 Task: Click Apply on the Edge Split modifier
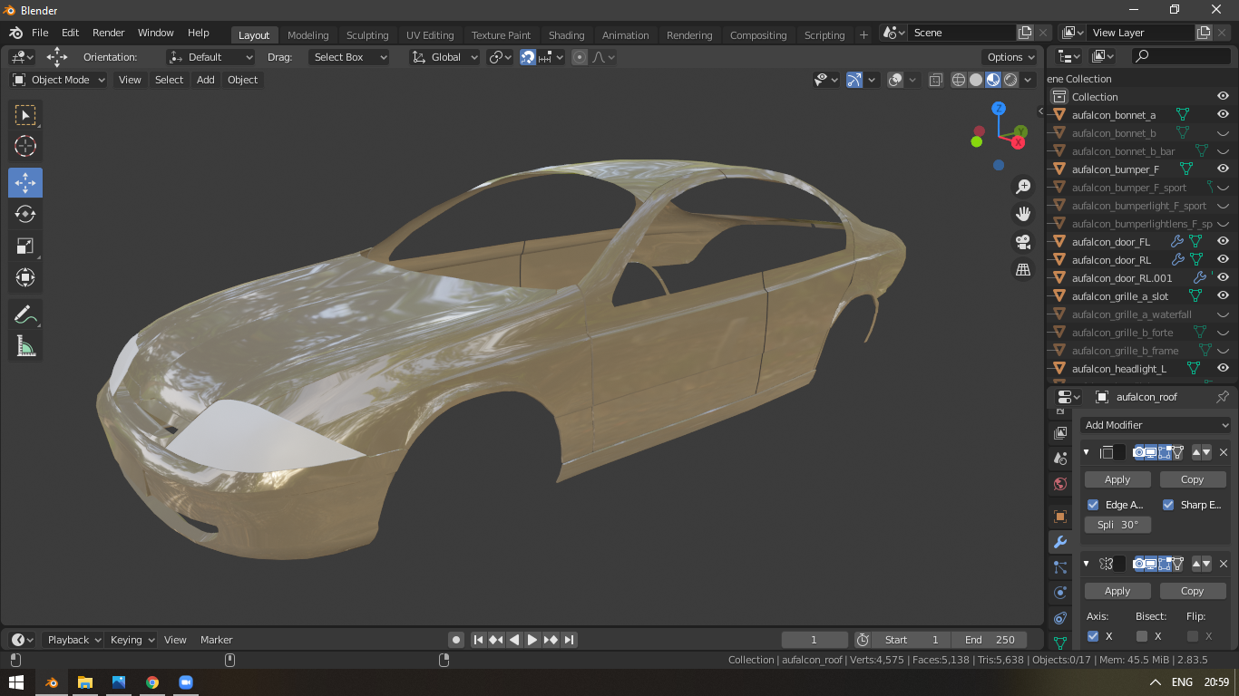(x=1117, y=479)
